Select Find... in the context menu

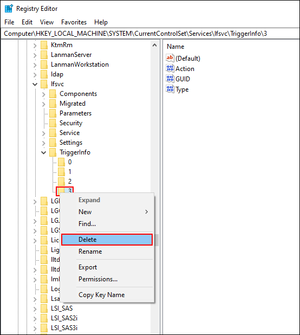[107, 224]
